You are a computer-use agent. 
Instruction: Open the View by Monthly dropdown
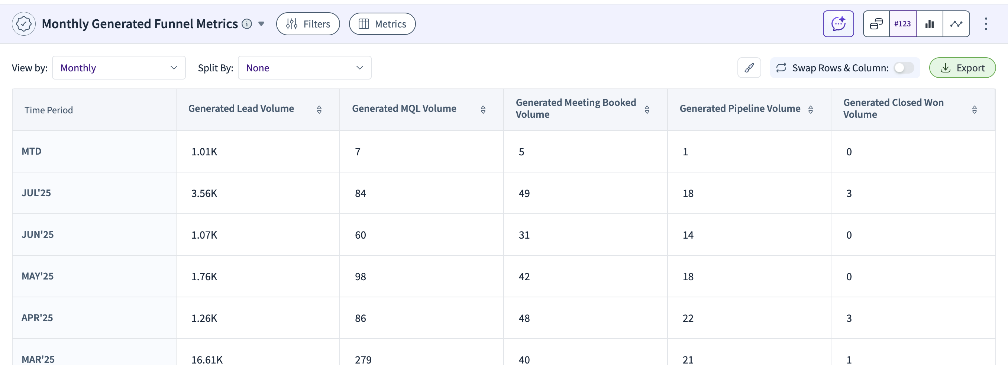(119, 68)
